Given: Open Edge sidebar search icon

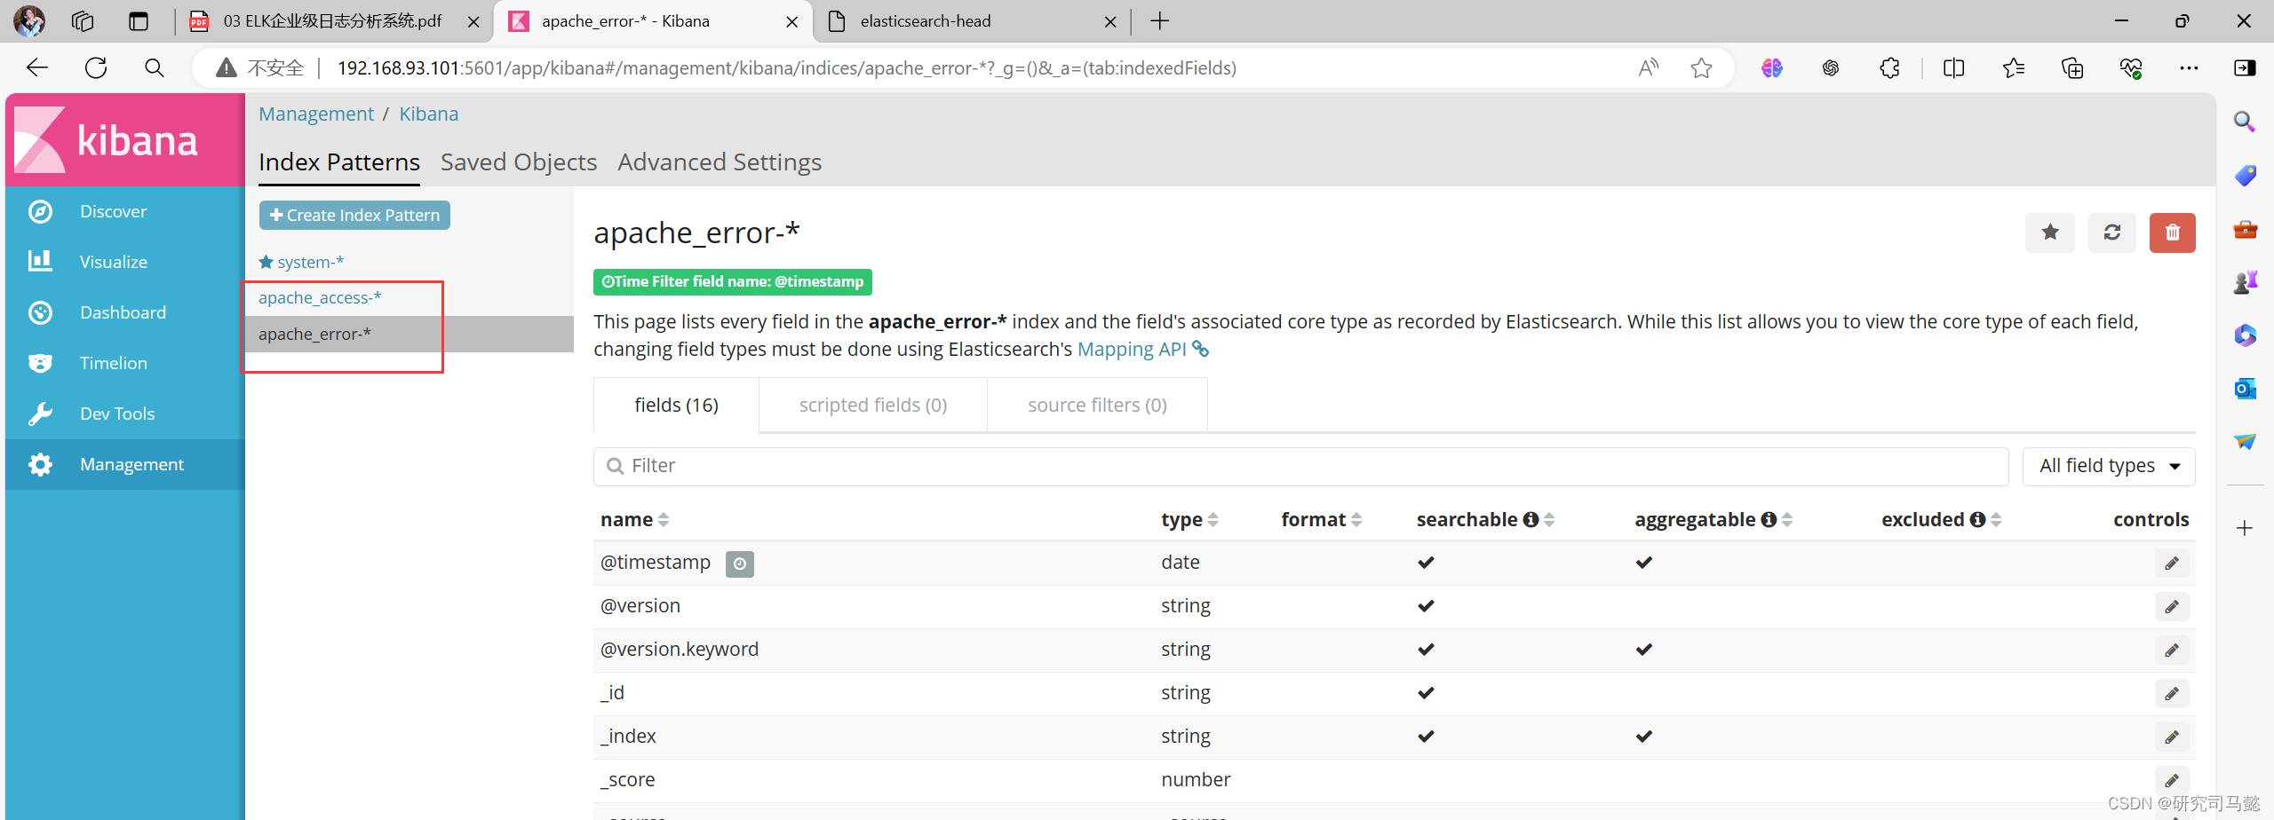Looking at the screenshot, I should point(2245,122).
